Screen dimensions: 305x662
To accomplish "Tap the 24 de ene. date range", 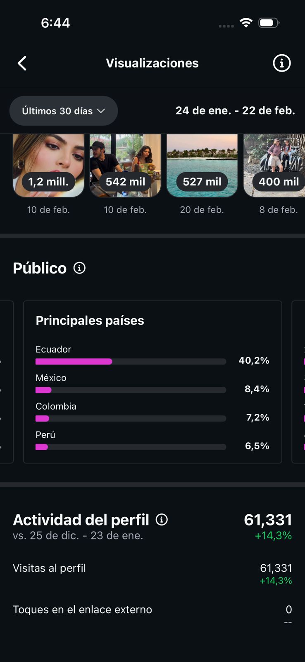I will (235, 111).
